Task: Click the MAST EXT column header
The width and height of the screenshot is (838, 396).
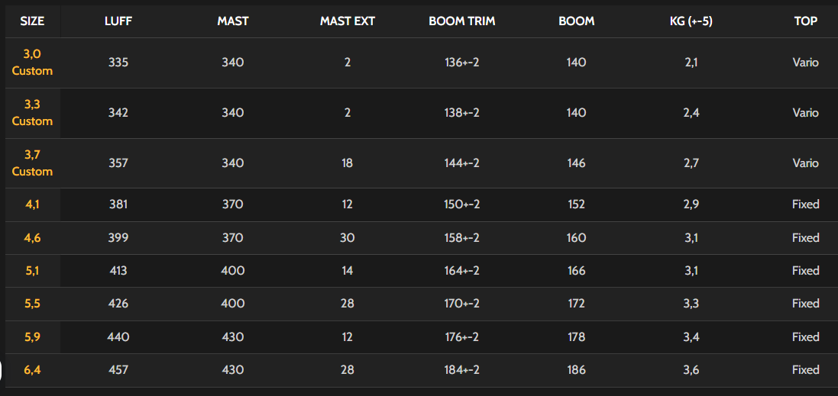Action: 348,21
